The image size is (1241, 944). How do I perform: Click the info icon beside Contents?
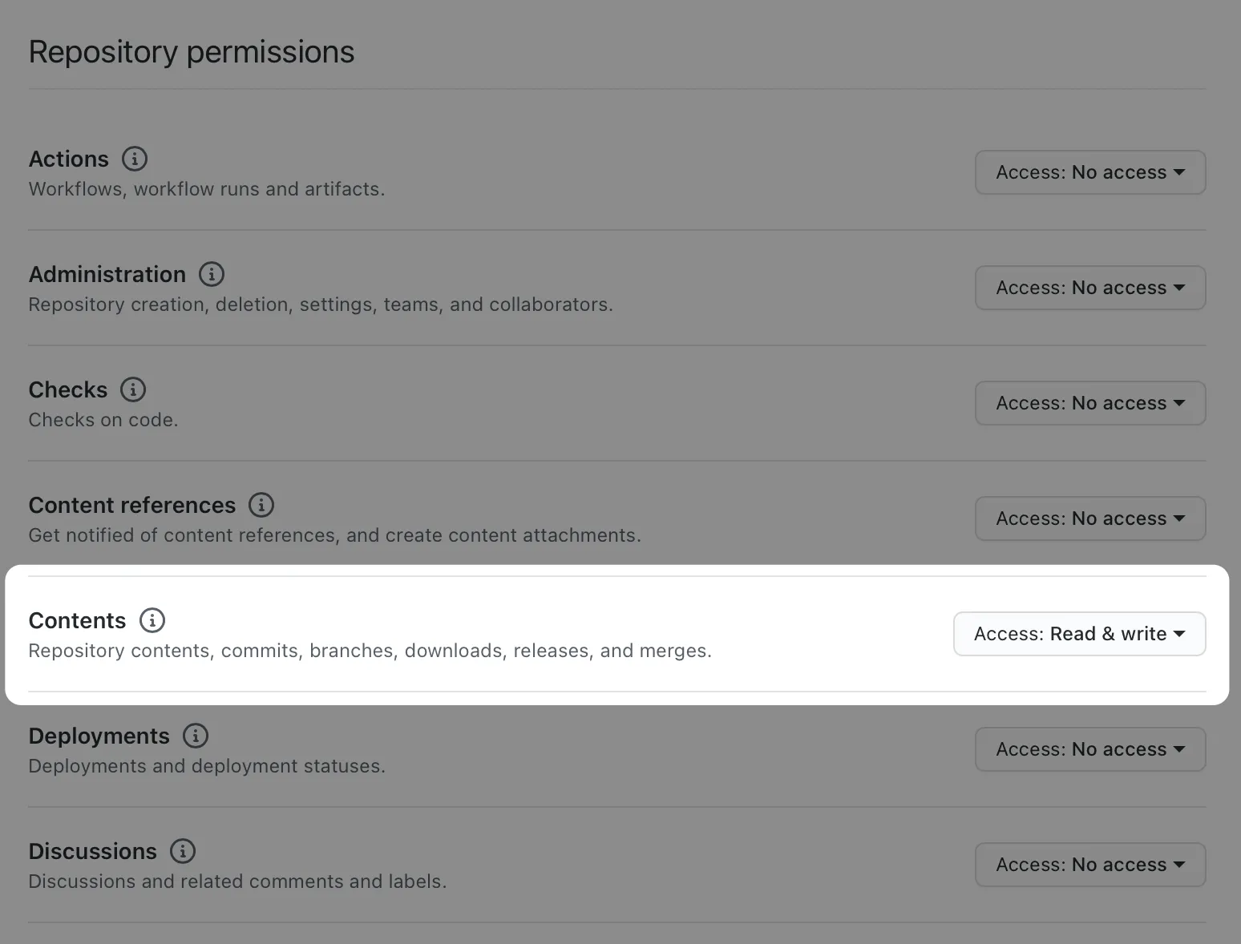click(152, 620)
